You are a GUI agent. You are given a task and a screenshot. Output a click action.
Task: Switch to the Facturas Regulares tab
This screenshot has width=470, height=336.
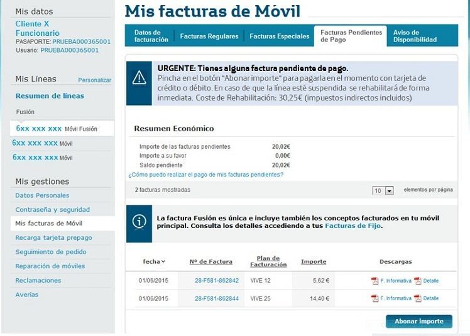pyautogui.click(x=209, y=36)
